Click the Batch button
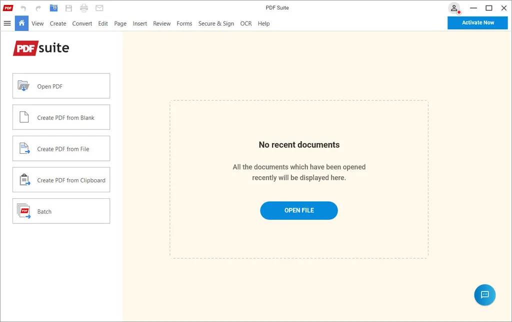This screenshot has height=322, width=512. 61,211
